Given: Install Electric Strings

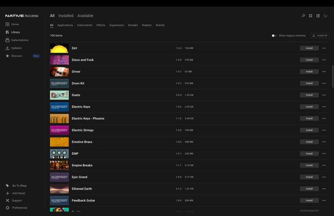Looking at the screenshot, I should point(309,130).
